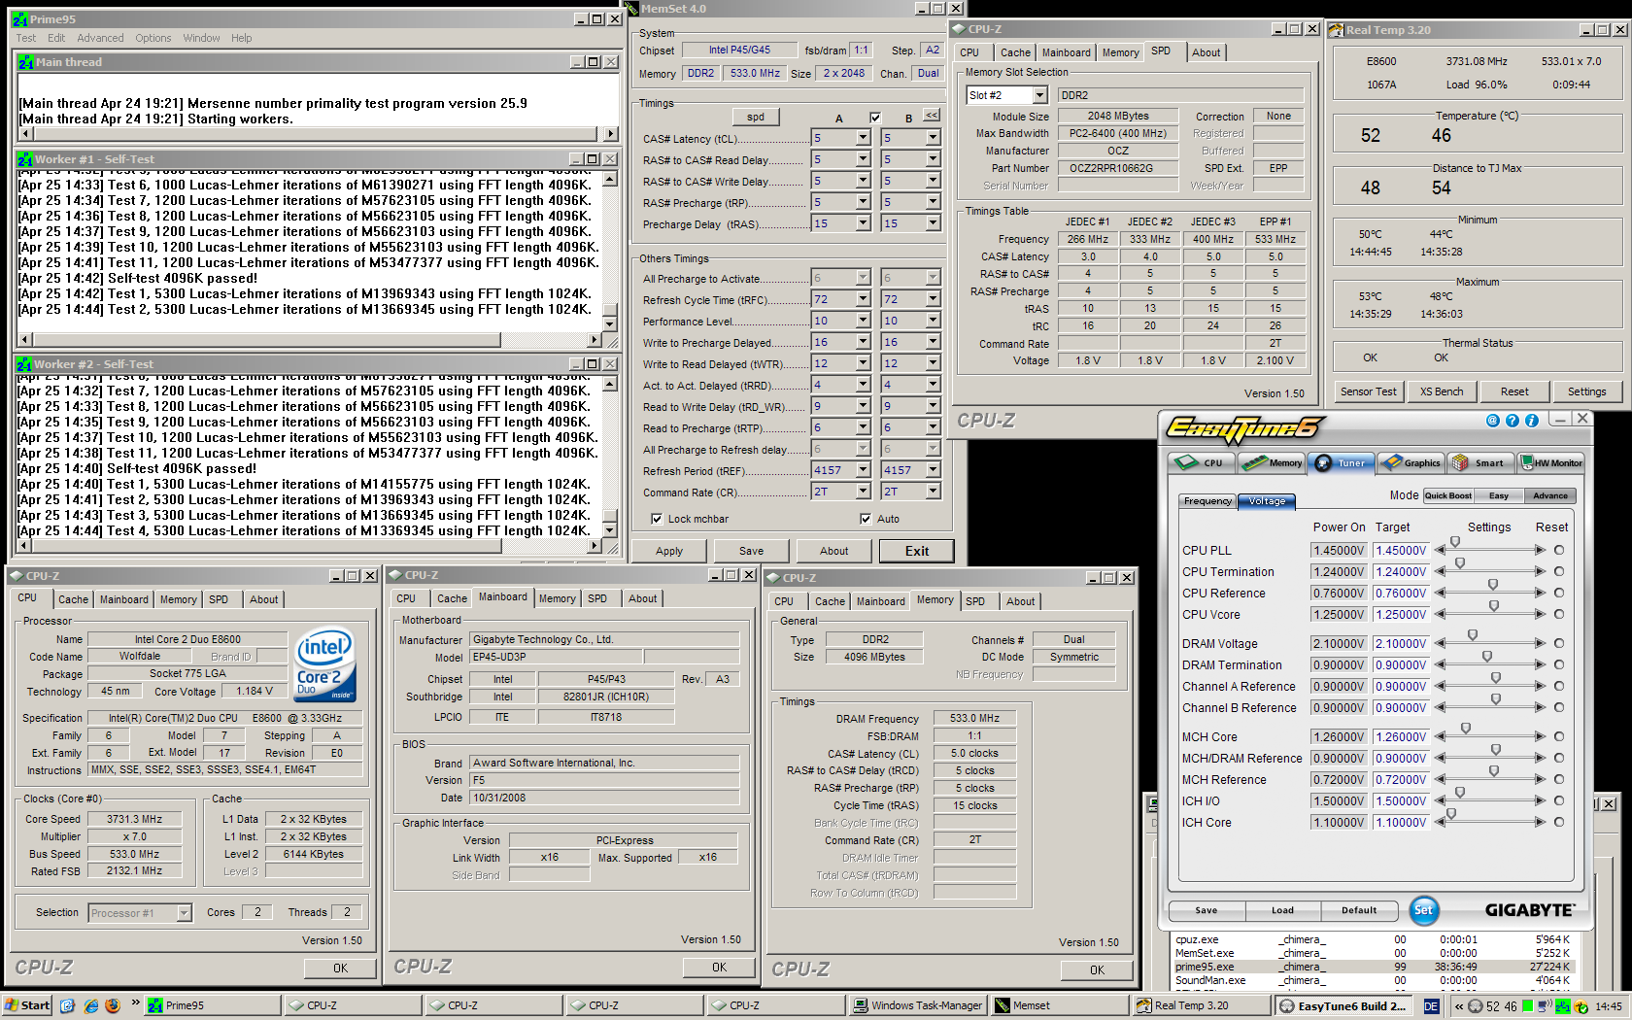Open Refresh Cycle Time (tRFC) column A dropdown
This screenshot has height=1020, width=1632.
coord(863,299)
